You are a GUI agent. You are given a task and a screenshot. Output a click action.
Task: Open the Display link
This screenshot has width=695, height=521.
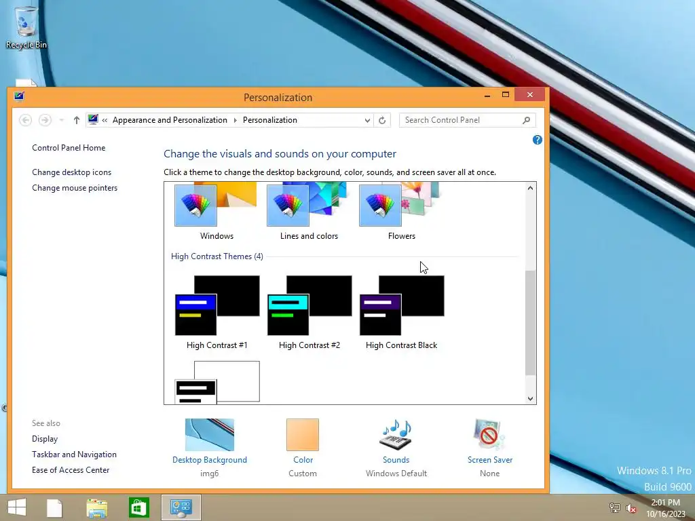pyautogui.click(x=45, y=439)
